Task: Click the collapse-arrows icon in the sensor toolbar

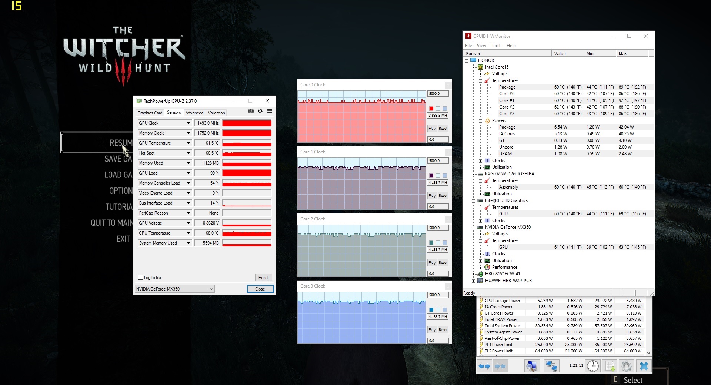Action: pyautogui.click(x=500, y=366)
